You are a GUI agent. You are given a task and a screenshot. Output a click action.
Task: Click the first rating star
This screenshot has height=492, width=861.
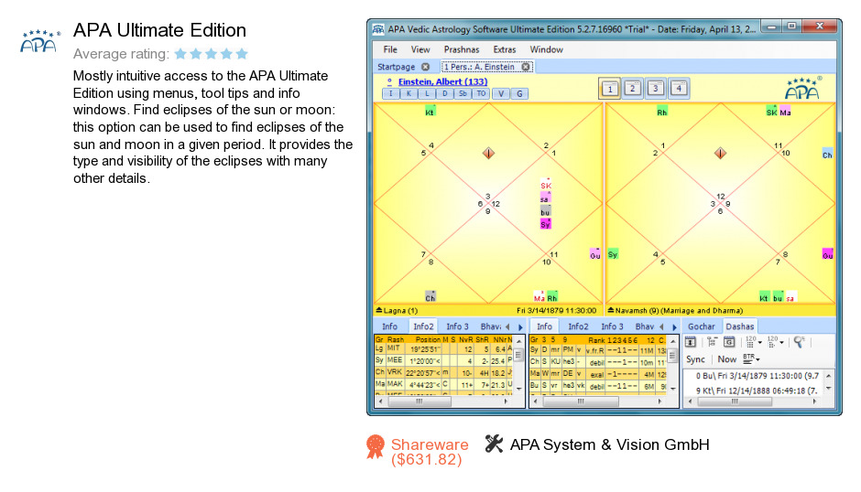[180, 54]
